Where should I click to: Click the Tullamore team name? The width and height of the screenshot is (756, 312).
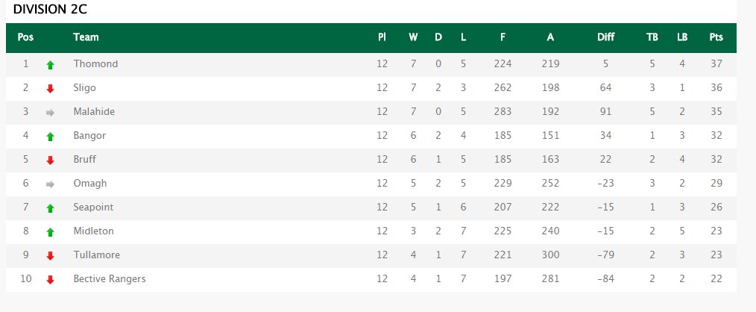(x=96, y=255)
